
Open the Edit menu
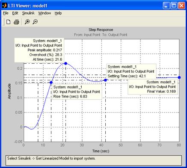tap(15, 13)
